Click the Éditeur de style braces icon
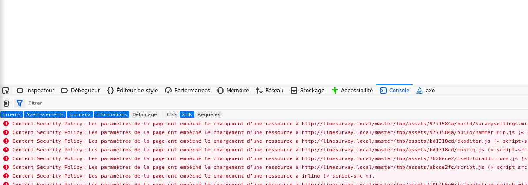Image resolution: width=528 pixels, height=185 pixels. pos(110,91)
